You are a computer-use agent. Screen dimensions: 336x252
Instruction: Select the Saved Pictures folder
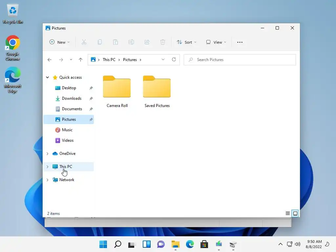157,92
